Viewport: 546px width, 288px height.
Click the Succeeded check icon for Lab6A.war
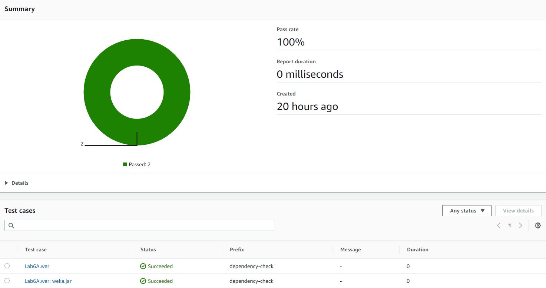143,266
